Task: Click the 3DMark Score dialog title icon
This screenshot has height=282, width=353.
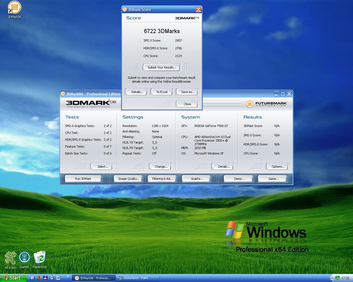Action: [x=125, y=10]
